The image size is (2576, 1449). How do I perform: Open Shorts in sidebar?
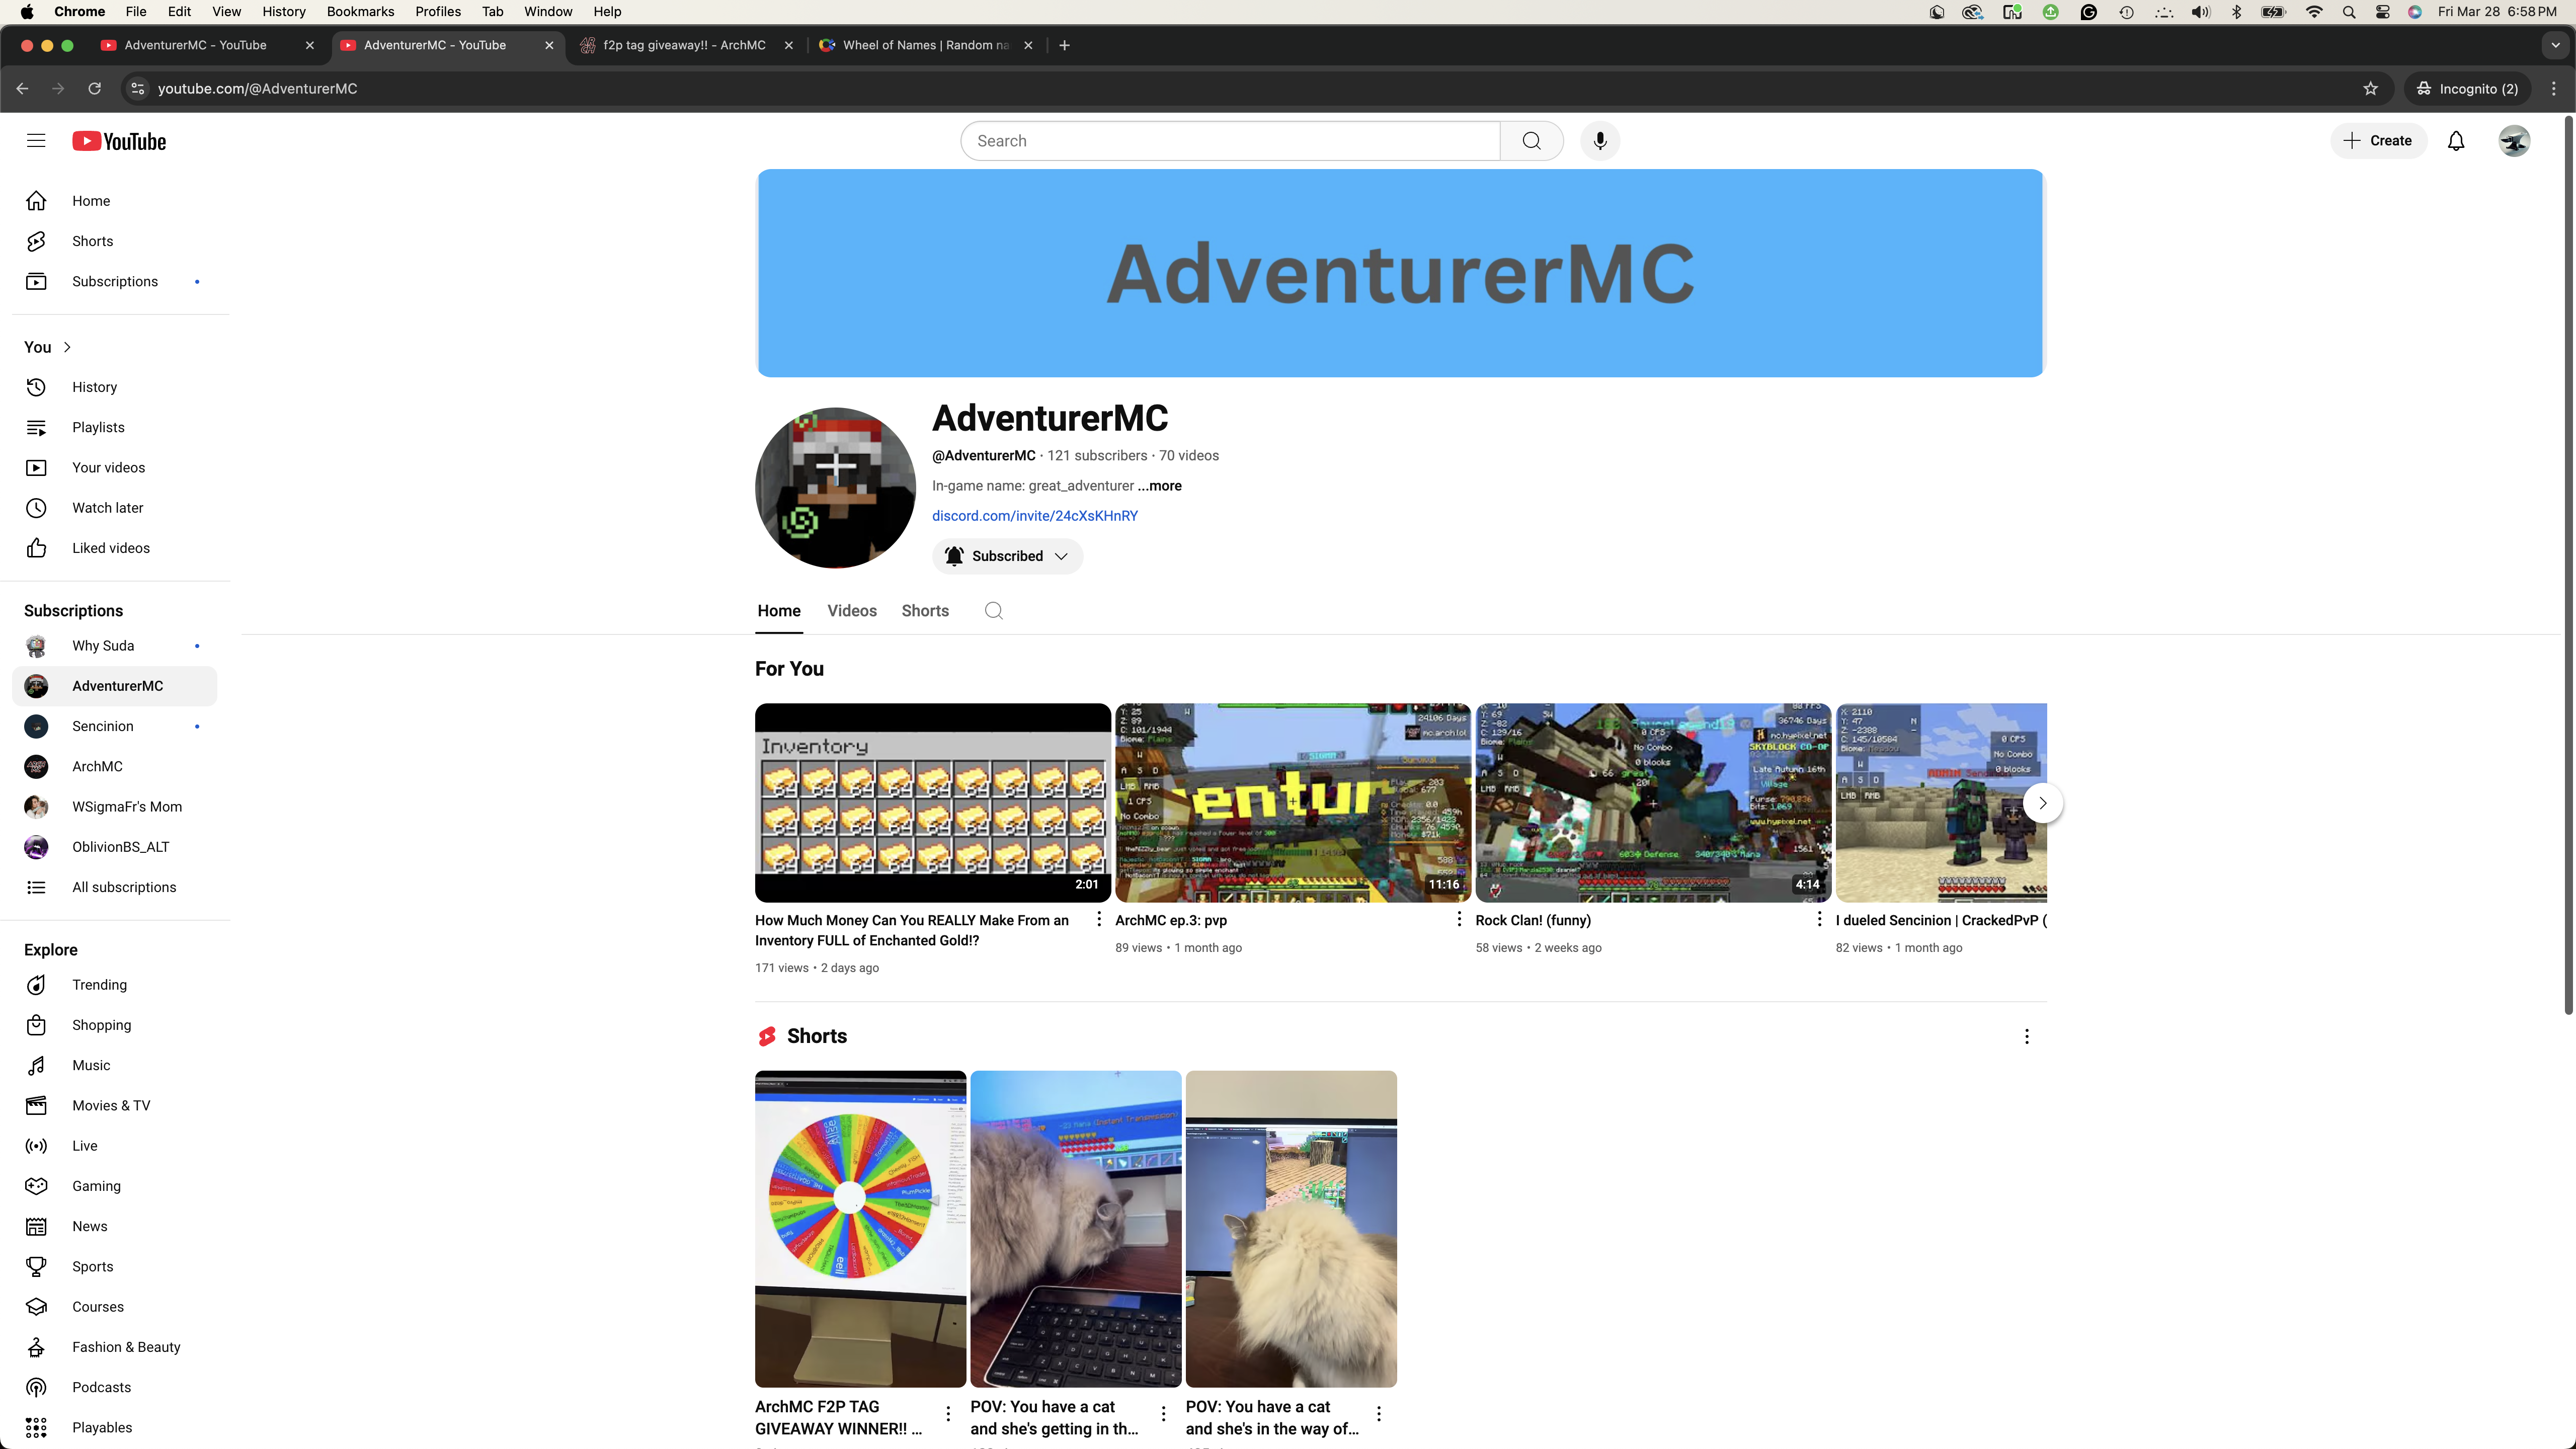pos(115,241)
